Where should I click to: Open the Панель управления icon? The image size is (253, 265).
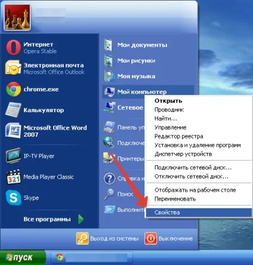(x=109, y=127)
